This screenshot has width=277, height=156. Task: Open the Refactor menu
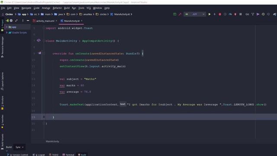(x=57, y=8)
